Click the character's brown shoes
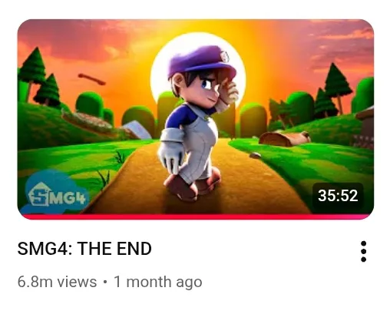Image resolution: width=390 pixels, height=314 pixels. pyautogui.click(x=191, y=185)
